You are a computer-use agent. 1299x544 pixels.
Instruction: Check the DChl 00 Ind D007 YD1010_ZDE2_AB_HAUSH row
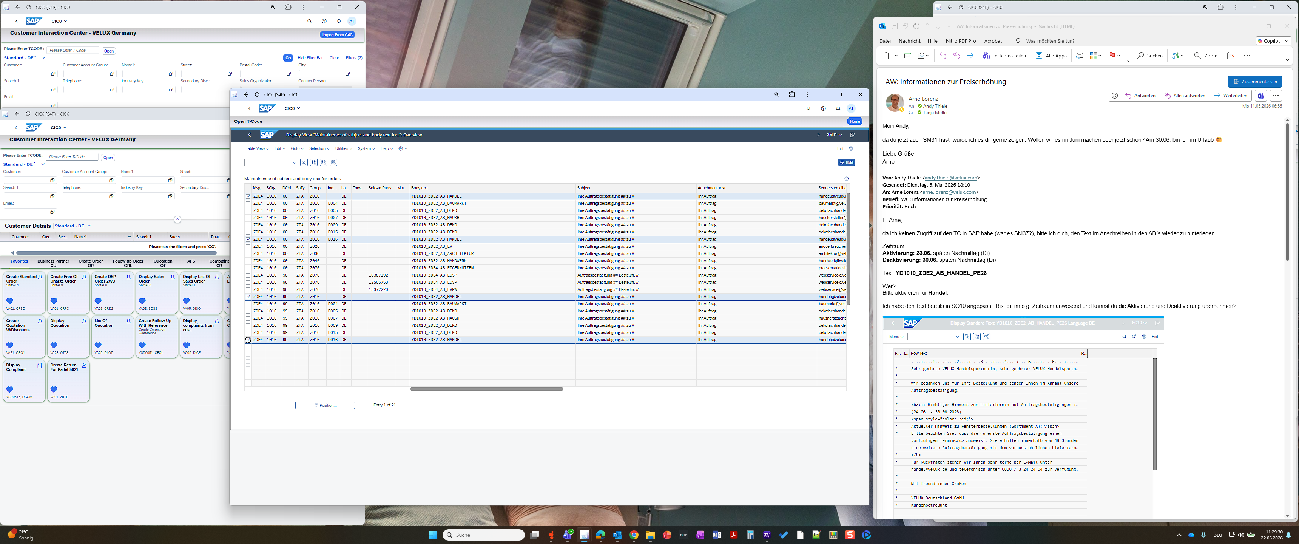pos(248,218)
